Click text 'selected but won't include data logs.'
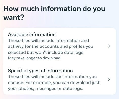Image resolution: width=119 pixels, height=99 pixels. click(x=46, y=52)
